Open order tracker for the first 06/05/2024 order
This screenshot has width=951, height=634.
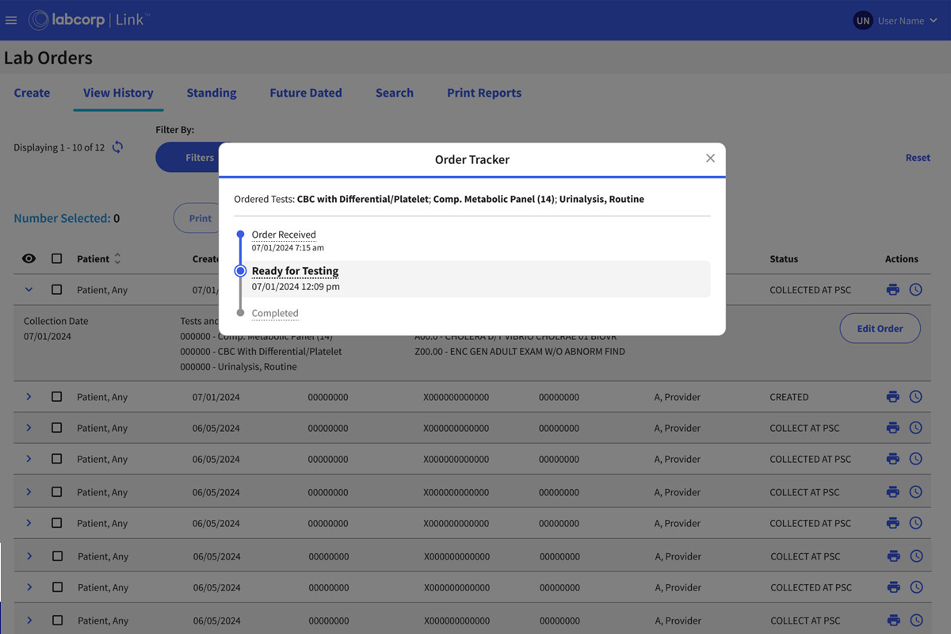click(916, 428)
